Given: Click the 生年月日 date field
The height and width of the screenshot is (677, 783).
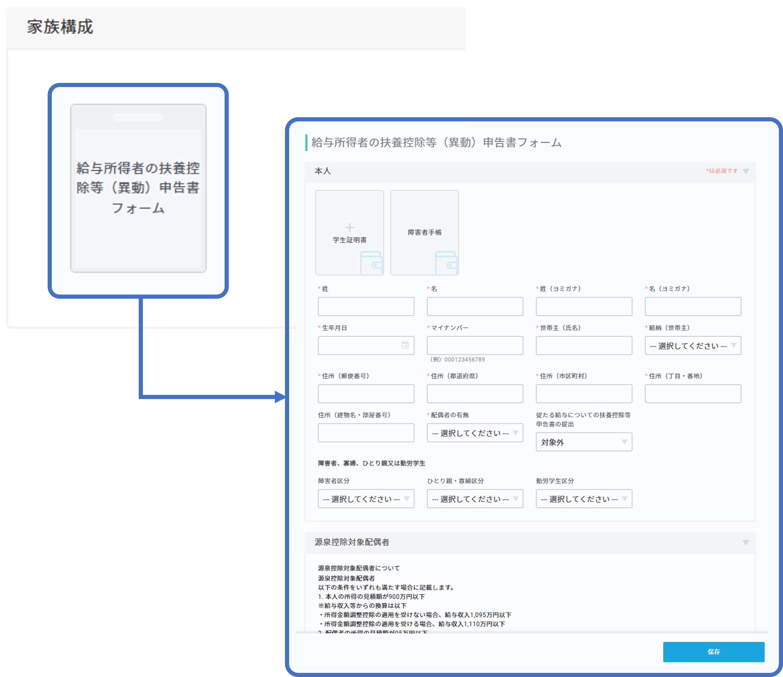Looking at the screenshot, I should (366, 345).
